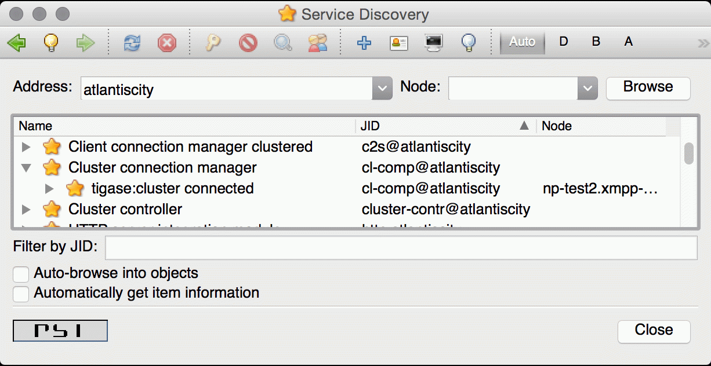The width and height of the screenshot is (711, 366).
Task: Sort by the JID column header
Action: tap(446, 126)
